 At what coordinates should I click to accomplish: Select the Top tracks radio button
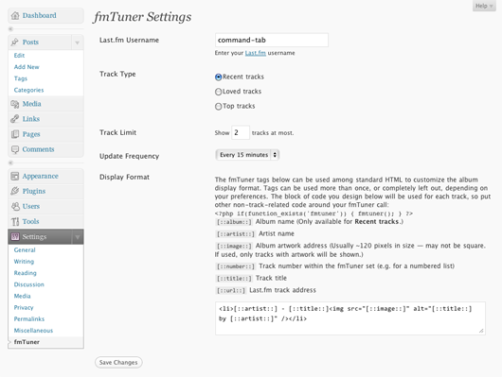219,107
